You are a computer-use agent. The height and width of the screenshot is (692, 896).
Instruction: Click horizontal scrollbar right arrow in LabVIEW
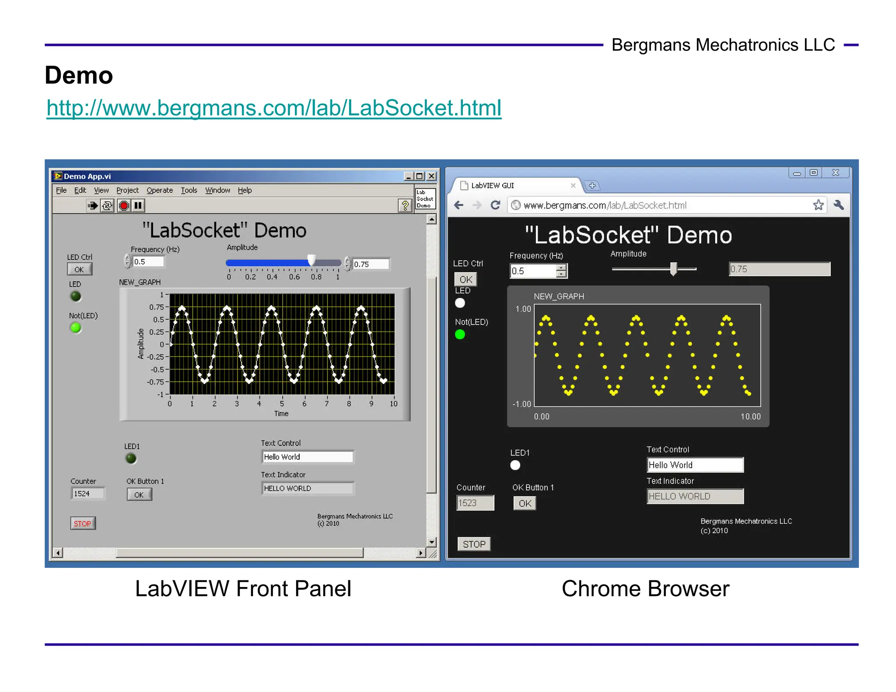(420, 553)
